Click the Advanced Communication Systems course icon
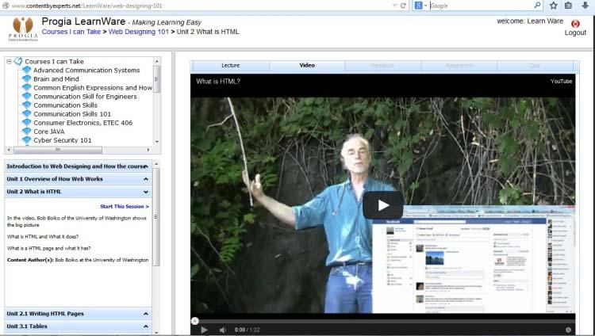The height and width of the screenshot is (336, 595). [x=26, y=71]
